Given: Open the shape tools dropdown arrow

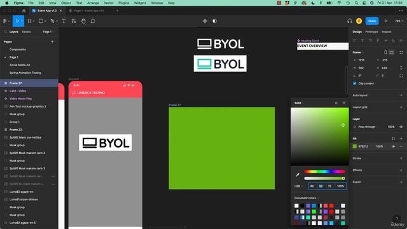Looking at the screenshot, I should [45, 21].
